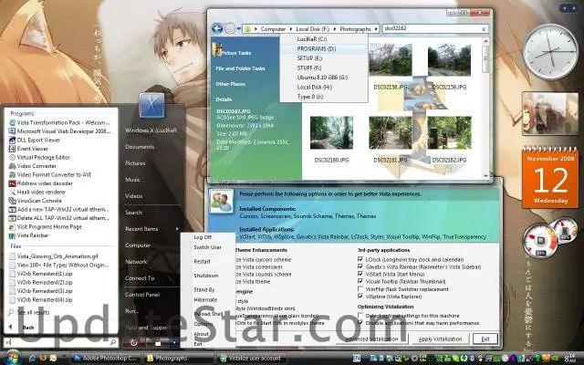Open ffdshow video decoder entry
This screenshot has height=365, width=584.
(x=40, y=183)
